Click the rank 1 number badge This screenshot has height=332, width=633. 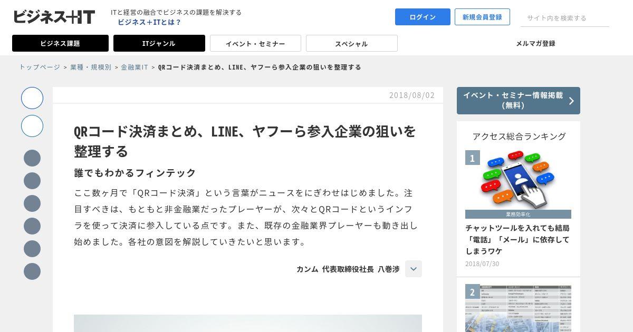473,158
